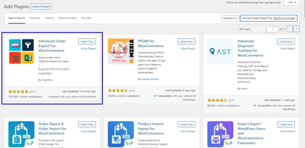
Task: Install Import Export WordPress Users plugin
Action: coord(286,124)
